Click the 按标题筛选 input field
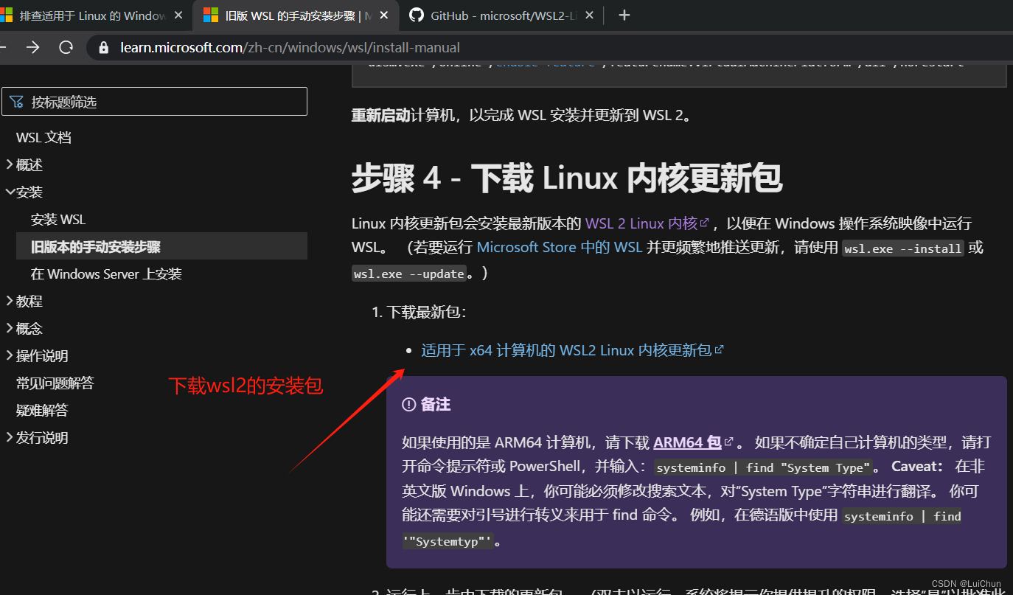1013x595 pixels. click(x=147, y=101)
